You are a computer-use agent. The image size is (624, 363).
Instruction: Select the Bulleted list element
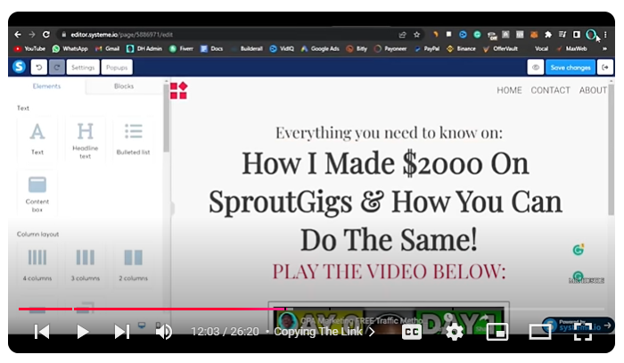pos(134,139)
